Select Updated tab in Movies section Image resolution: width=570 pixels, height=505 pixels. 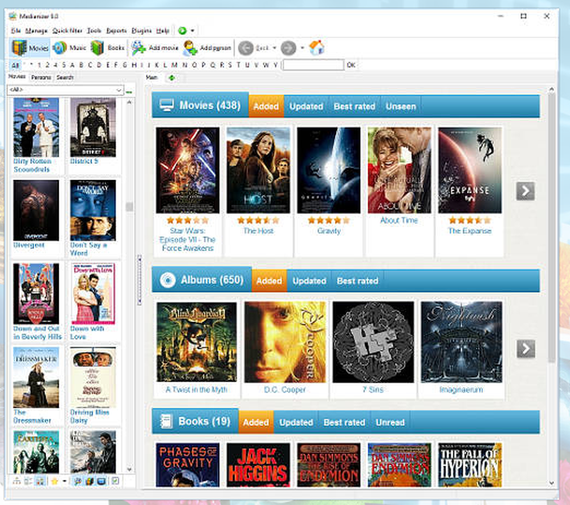(306, 107)
